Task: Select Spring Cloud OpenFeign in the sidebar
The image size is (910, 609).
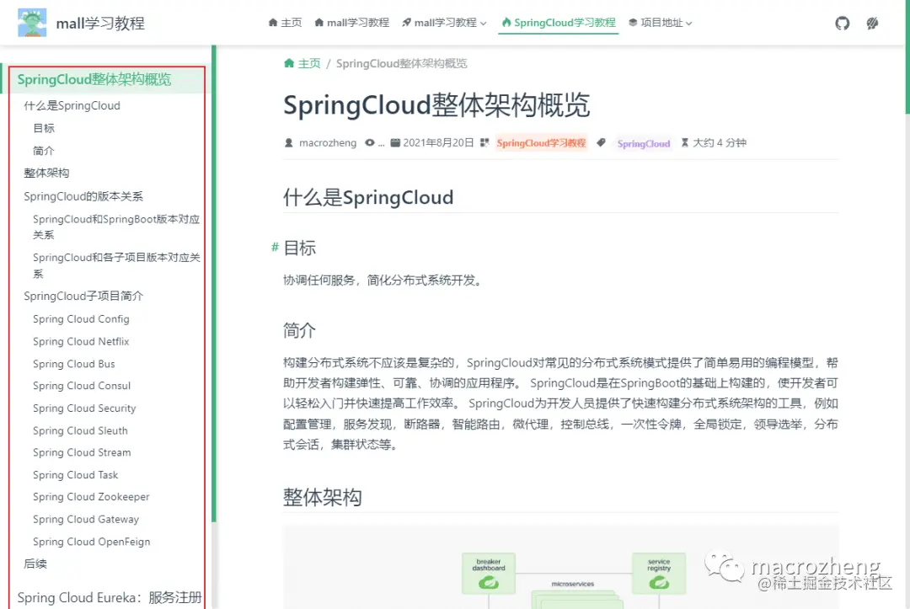Action: point(91,542)
